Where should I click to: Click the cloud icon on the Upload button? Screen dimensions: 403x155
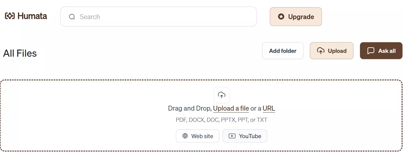tap(321, 51)
